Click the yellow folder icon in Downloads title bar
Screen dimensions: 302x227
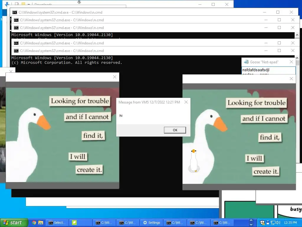[23, 4]
